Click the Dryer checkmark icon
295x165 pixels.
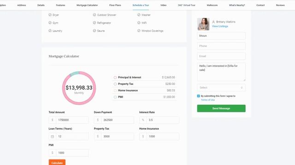click(50, 15)
